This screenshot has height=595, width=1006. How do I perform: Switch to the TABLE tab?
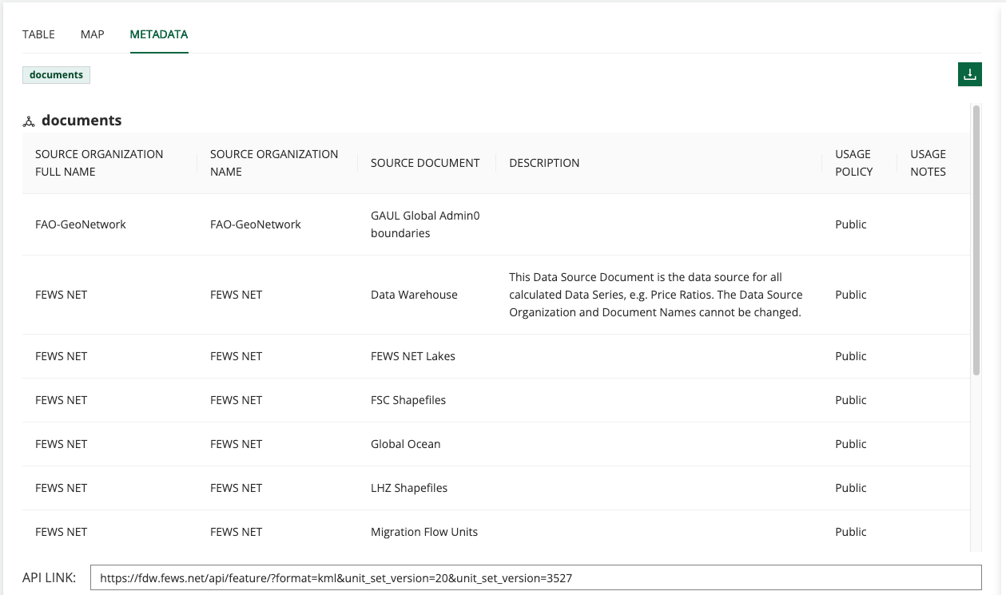click(38, 34)
